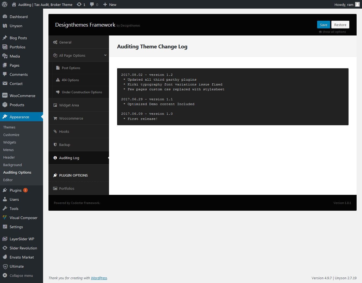The image size is (362, 283).
Task: Click the Plugins plug icon
Action: point(5,190)
